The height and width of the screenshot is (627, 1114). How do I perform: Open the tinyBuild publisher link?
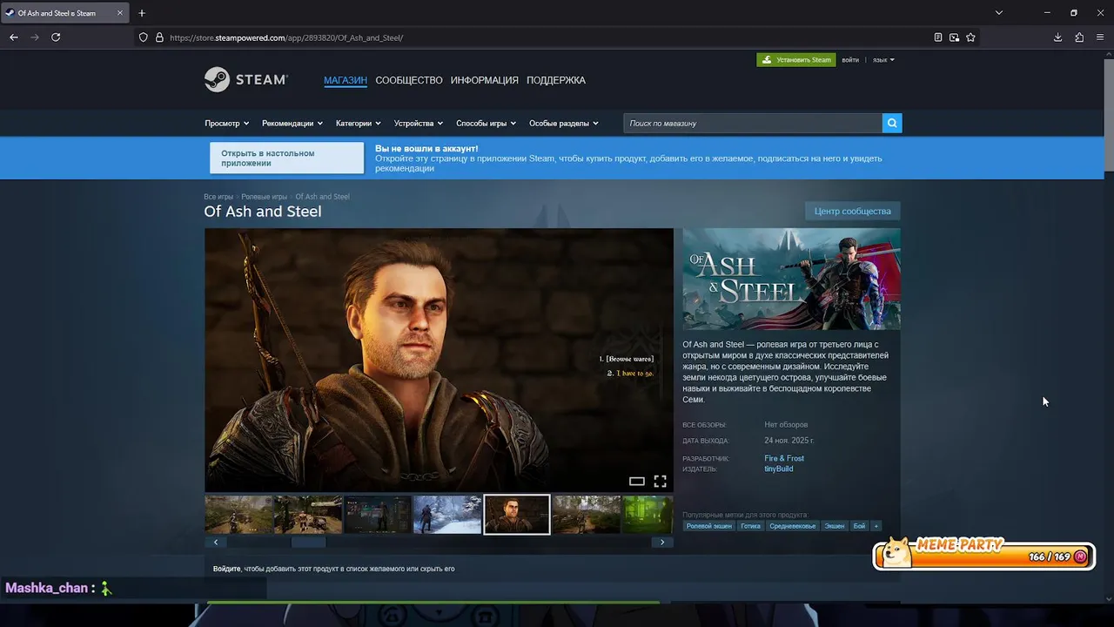click(779, 469)
